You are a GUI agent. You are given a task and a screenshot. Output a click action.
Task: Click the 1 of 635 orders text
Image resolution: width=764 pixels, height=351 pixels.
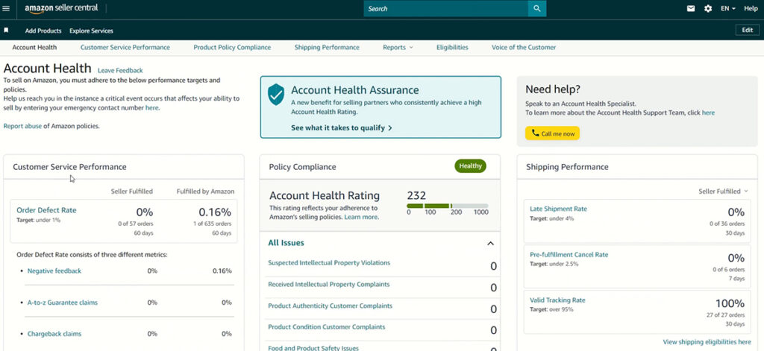coord(211,224)
